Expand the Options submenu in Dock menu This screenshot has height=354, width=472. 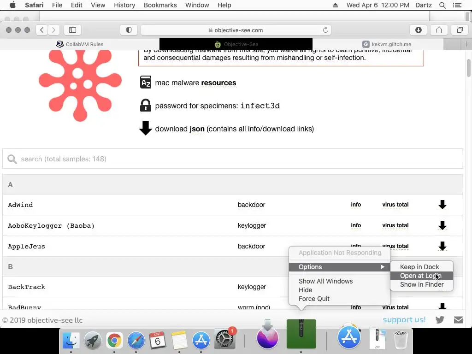(x=340, y=267)
